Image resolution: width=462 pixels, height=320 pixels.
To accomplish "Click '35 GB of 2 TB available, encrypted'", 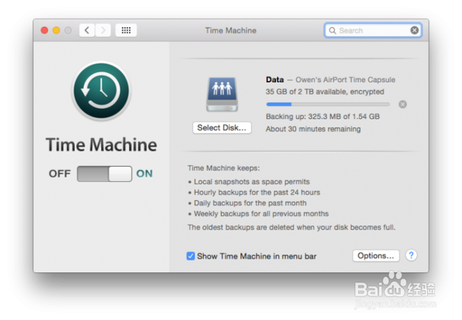I will (x=325, y=92).
